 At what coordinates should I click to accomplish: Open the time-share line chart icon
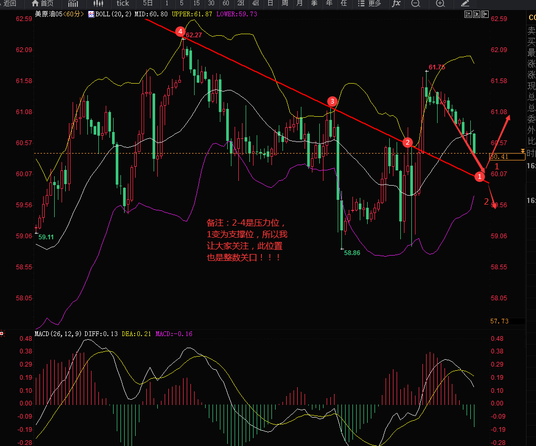point(73,3)
